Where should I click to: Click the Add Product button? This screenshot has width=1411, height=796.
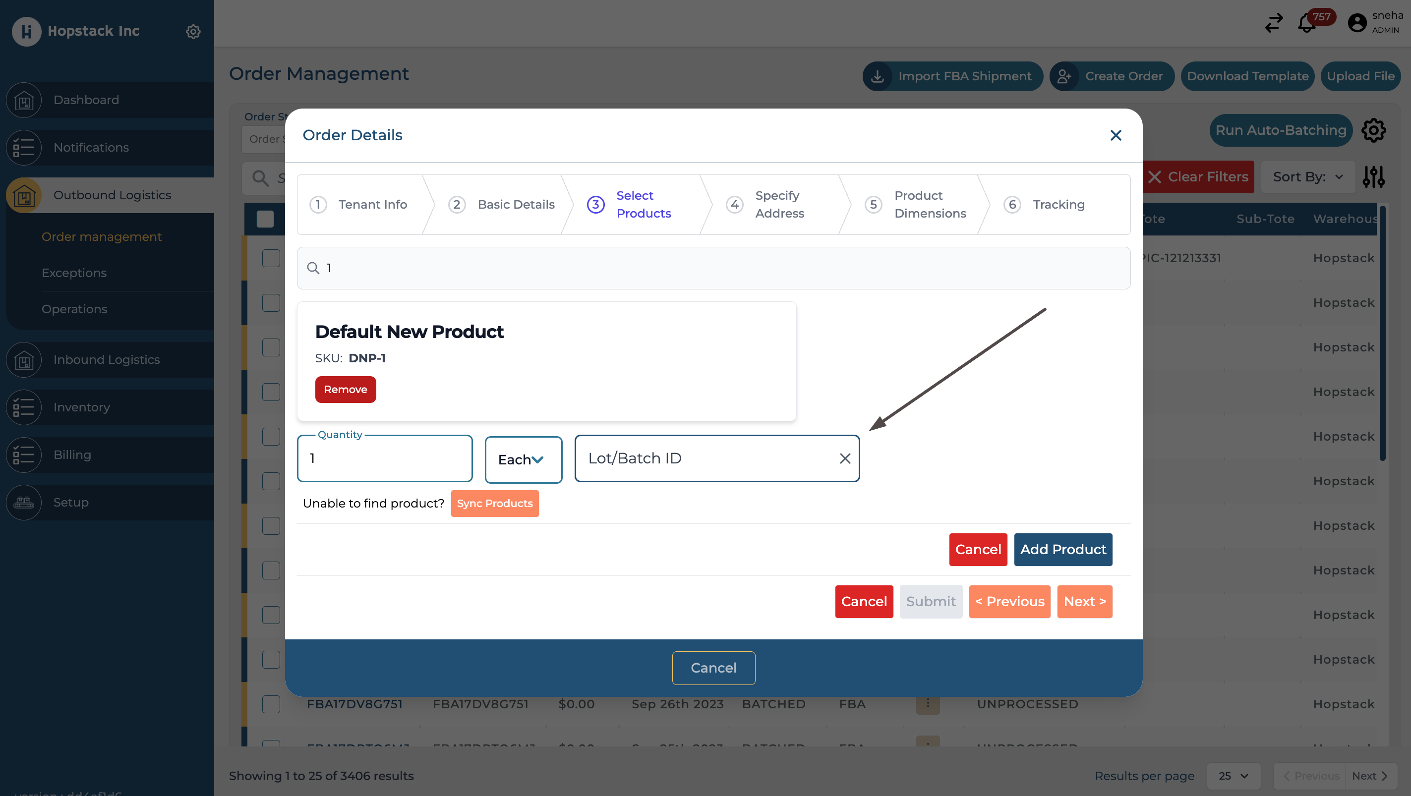click(x=1062, y=549)
